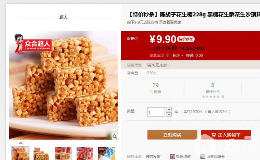Click the quantity input field

tap(156, 112)
